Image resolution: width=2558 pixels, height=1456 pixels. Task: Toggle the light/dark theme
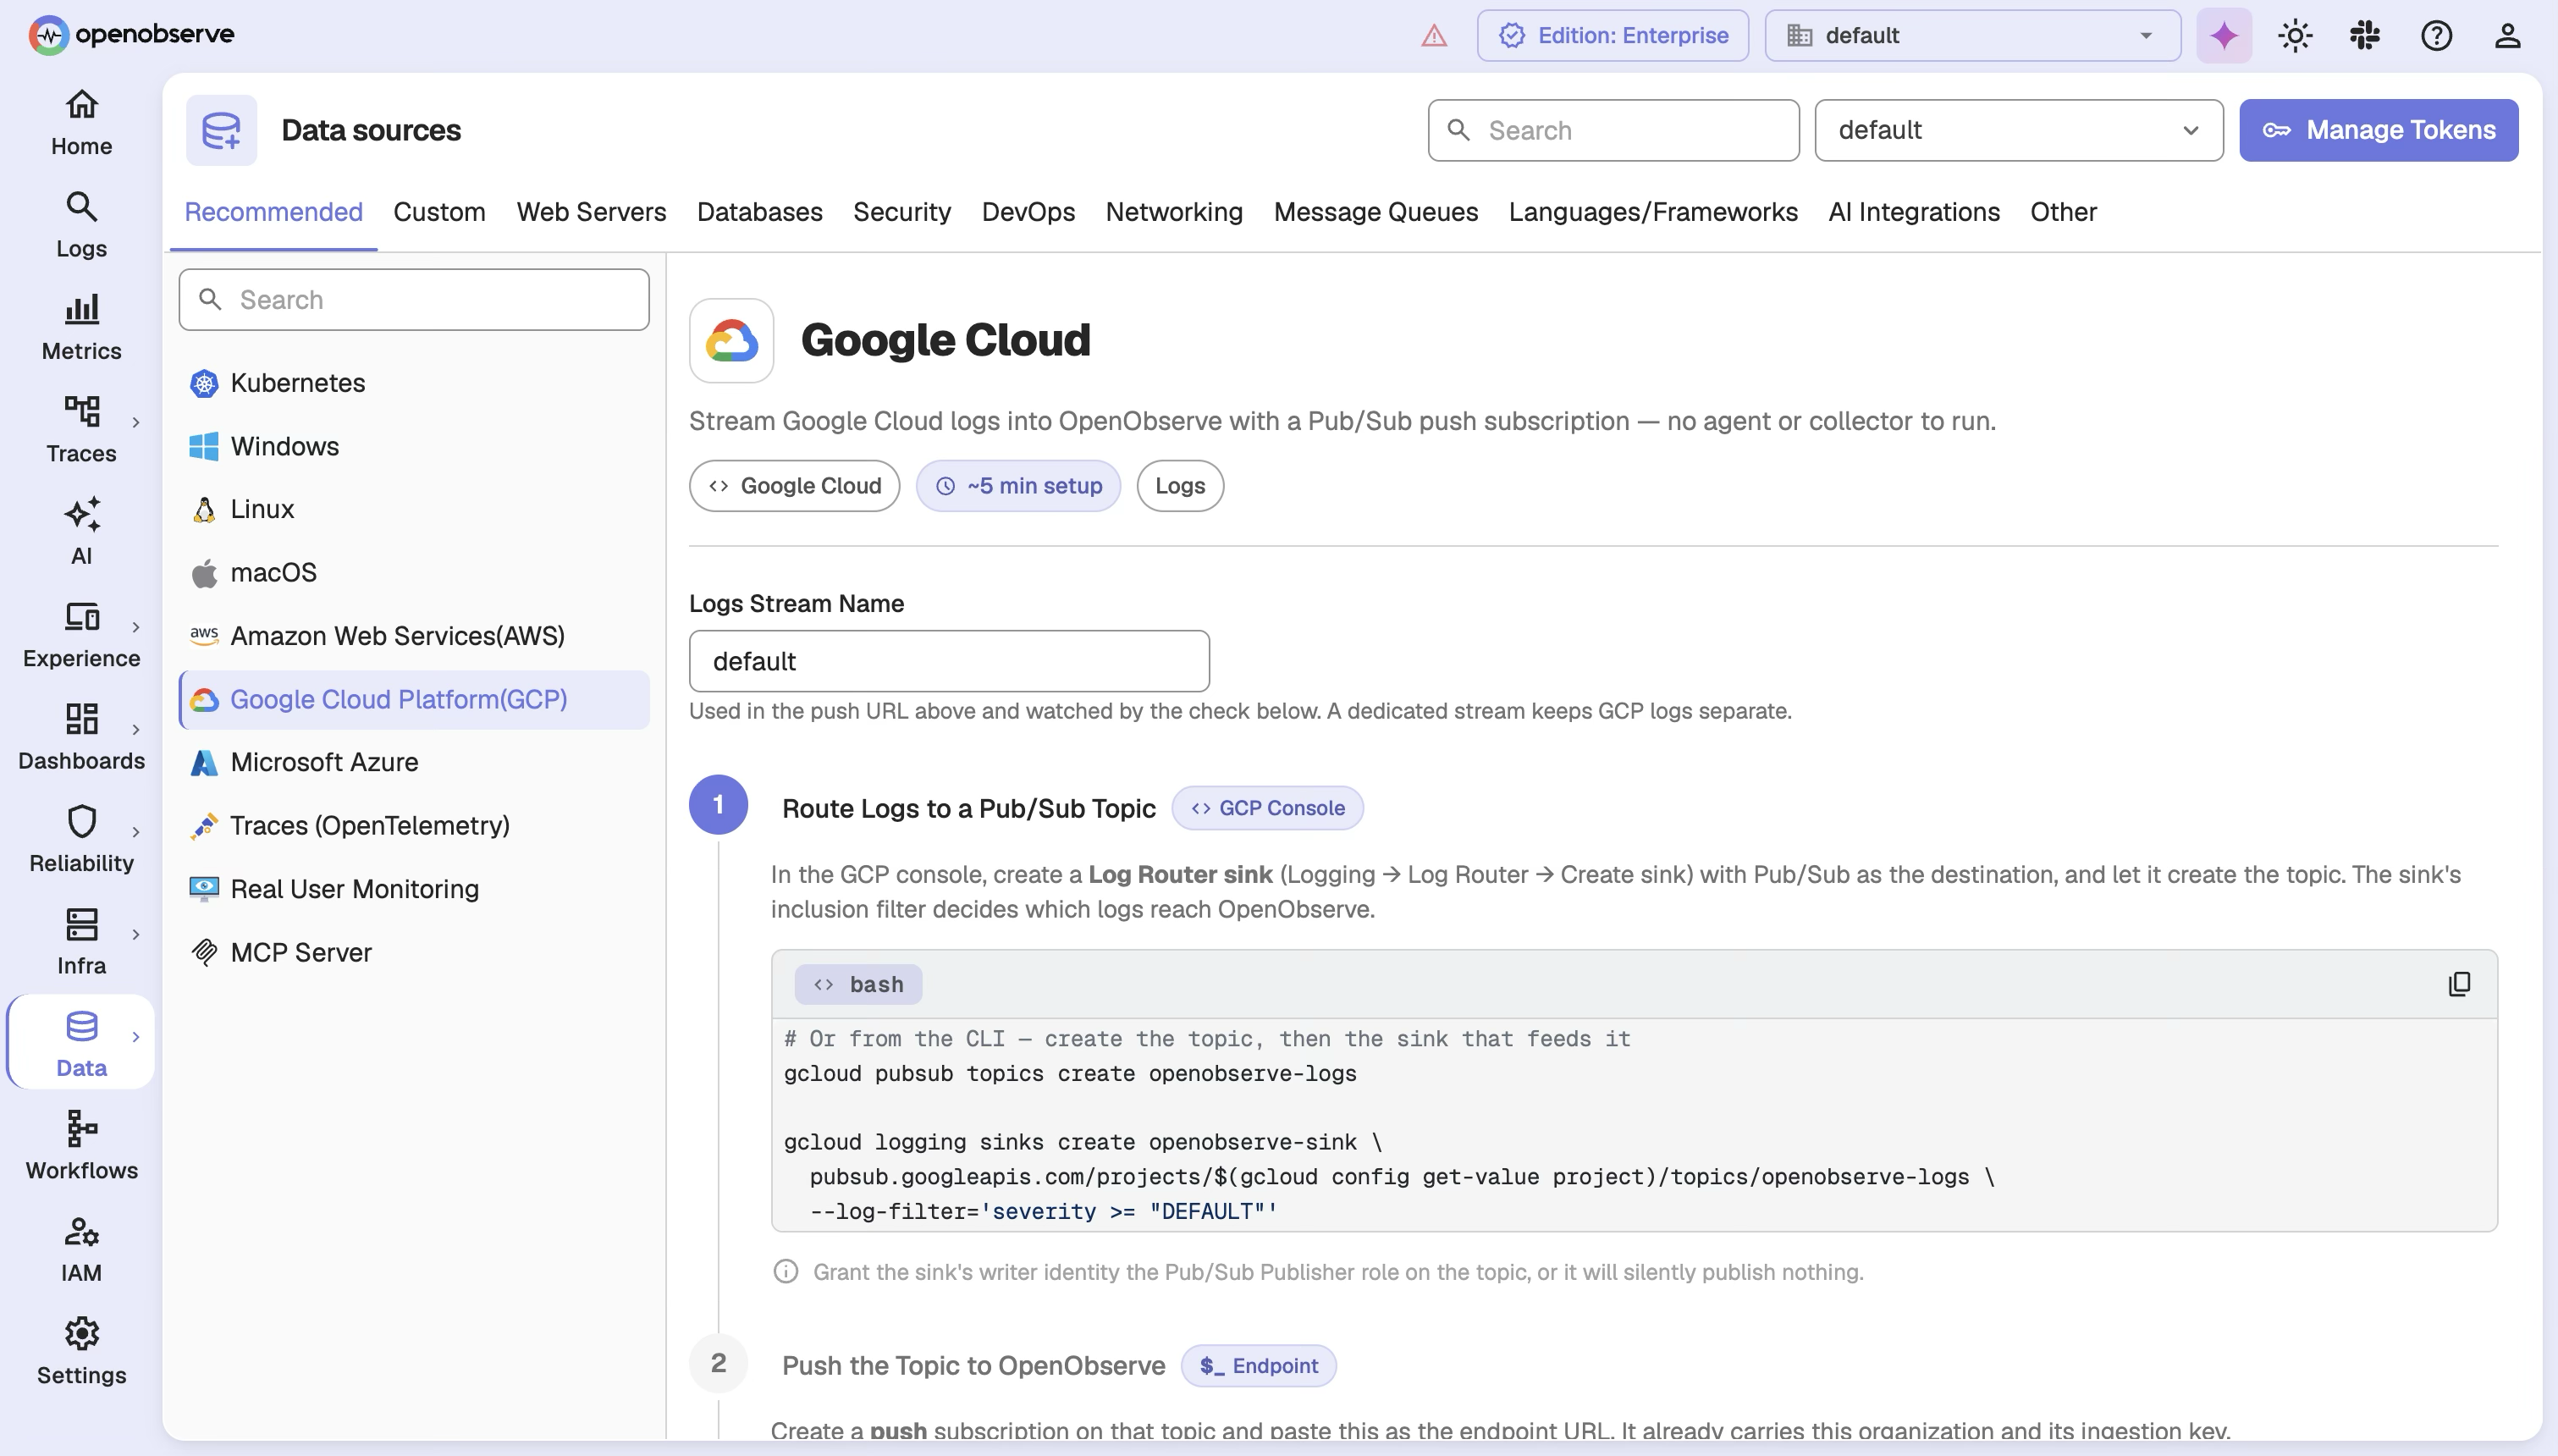[2294, 36]
